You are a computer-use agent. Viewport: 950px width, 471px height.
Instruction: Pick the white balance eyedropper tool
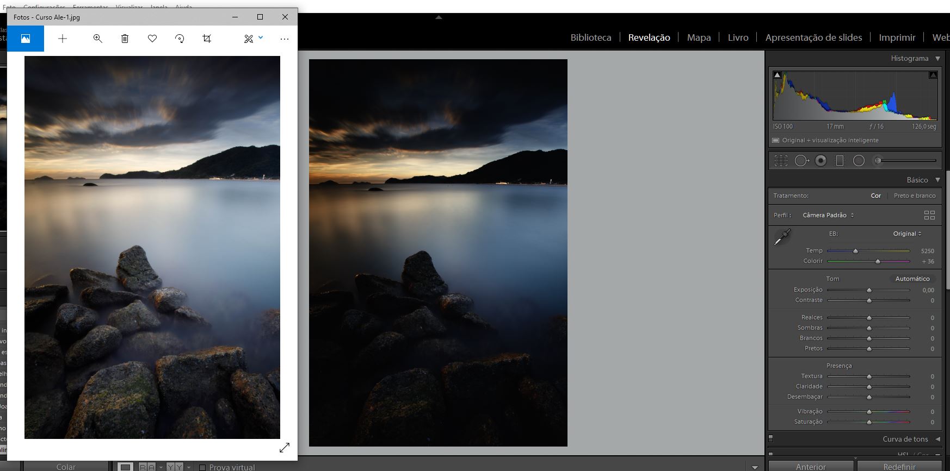pyautogui.click(x=782, y=237)
